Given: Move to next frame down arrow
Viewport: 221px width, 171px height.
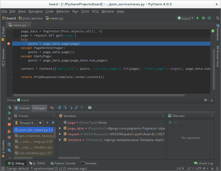Looking at the screenshot, I should [53, 123].
